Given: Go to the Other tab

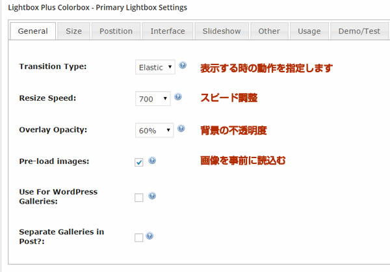Looking at the screenshot, I should [269, 31].
